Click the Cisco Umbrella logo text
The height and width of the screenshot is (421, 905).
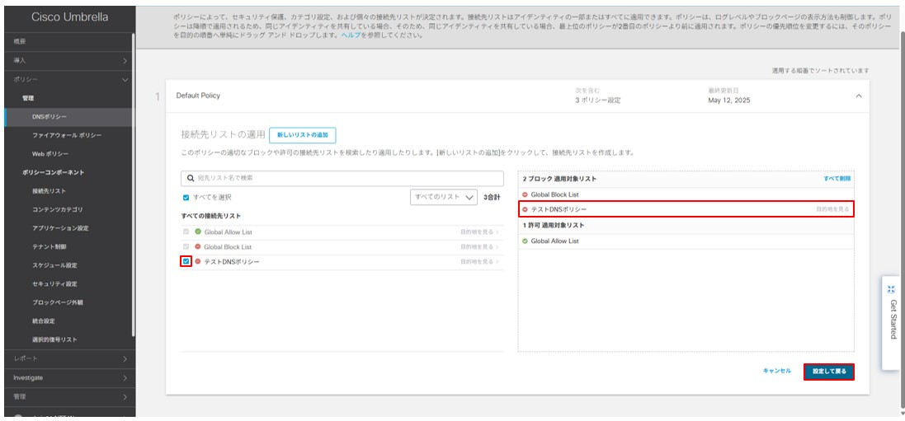pos(69,18)
